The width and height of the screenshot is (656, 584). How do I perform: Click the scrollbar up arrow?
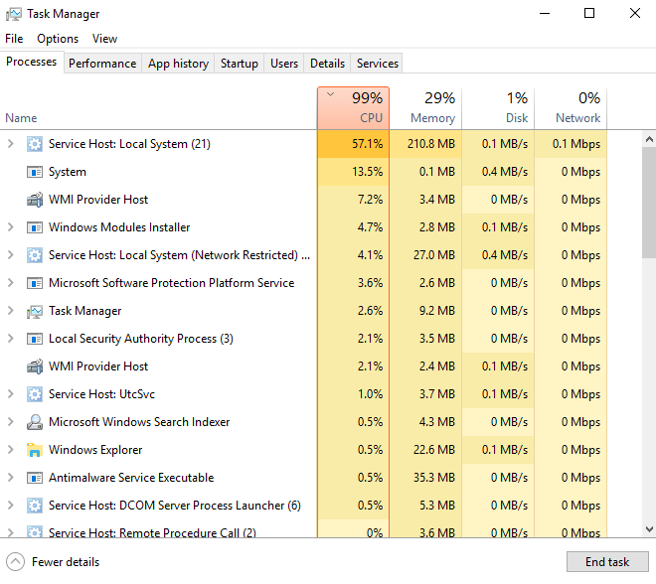click(649, 139)
